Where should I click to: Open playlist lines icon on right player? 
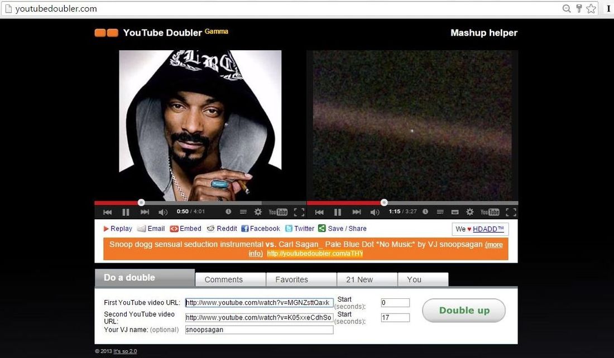440,212
